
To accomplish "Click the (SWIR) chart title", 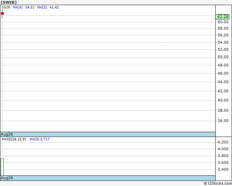I will pyautogui.click(x=9, y=2).
